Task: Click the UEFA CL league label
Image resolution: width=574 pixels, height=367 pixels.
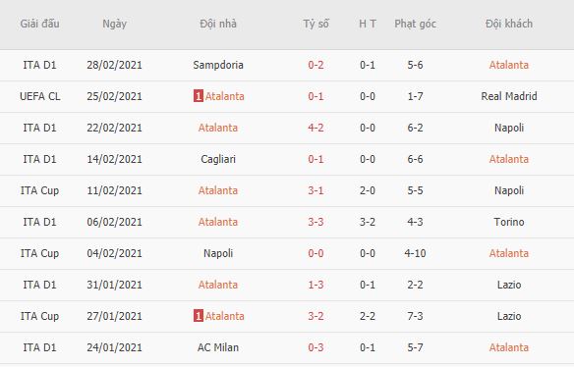Action: [x=40, y=96]
